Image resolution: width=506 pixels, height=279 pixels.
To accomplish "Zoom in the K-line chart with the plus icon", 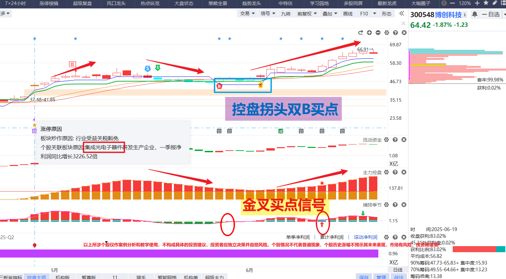I will (x=369, y=33).
